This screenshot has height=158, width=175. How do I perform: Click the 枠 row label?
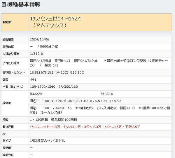coord(4,134)
